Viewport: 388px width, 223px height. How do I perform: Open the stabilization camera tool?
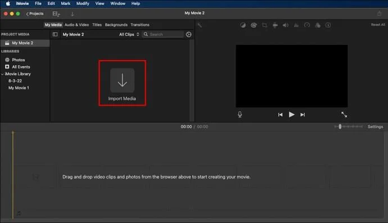[275, 25]
